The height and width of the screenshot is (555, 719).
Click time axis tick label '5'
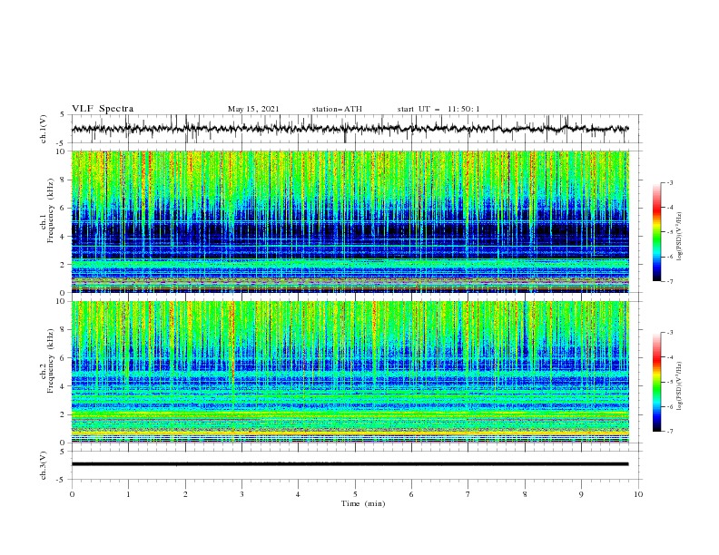click(355, 494)
